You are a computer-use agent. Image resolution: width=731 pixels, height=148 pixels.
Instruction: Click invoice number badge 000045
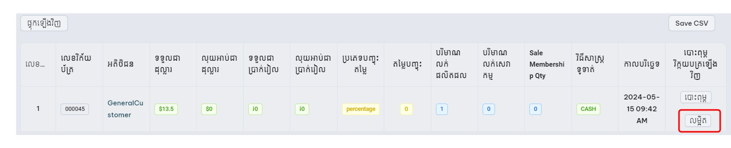tap(75, 109)
